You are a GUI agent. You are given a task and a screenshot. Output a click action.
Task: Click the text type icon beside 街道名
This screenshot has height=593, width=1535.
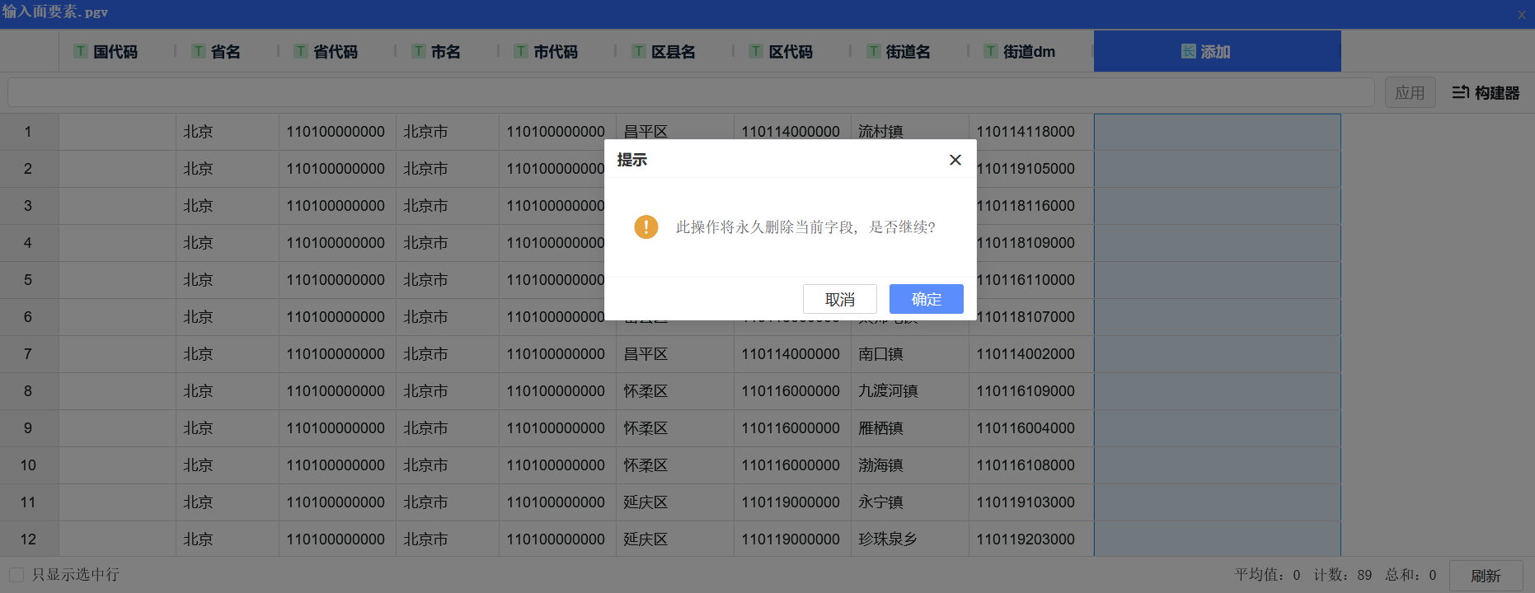coord(874,52)
